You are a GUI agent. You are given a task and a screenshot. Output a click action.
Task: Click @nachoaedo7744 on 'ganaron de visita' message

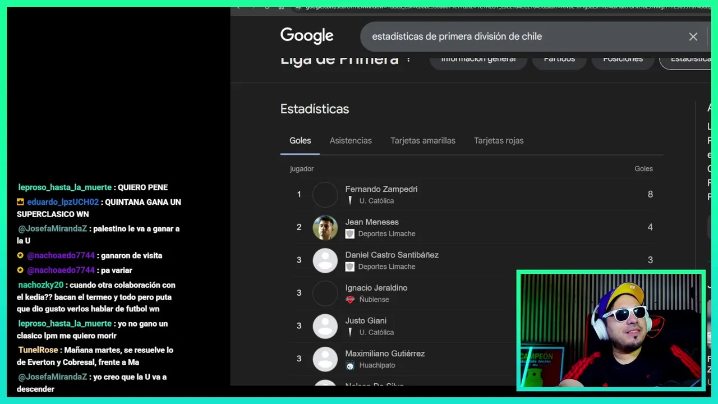(61, 256)
